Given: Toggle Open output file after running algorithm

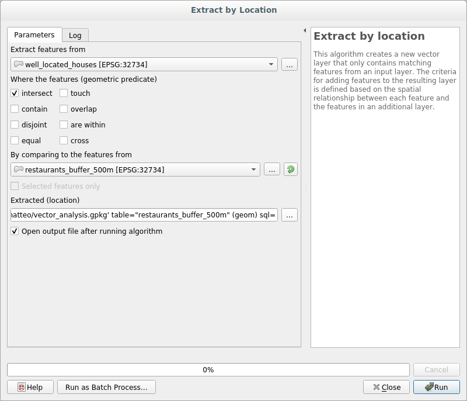Looking at the screenshot, I should click(15, 231).
